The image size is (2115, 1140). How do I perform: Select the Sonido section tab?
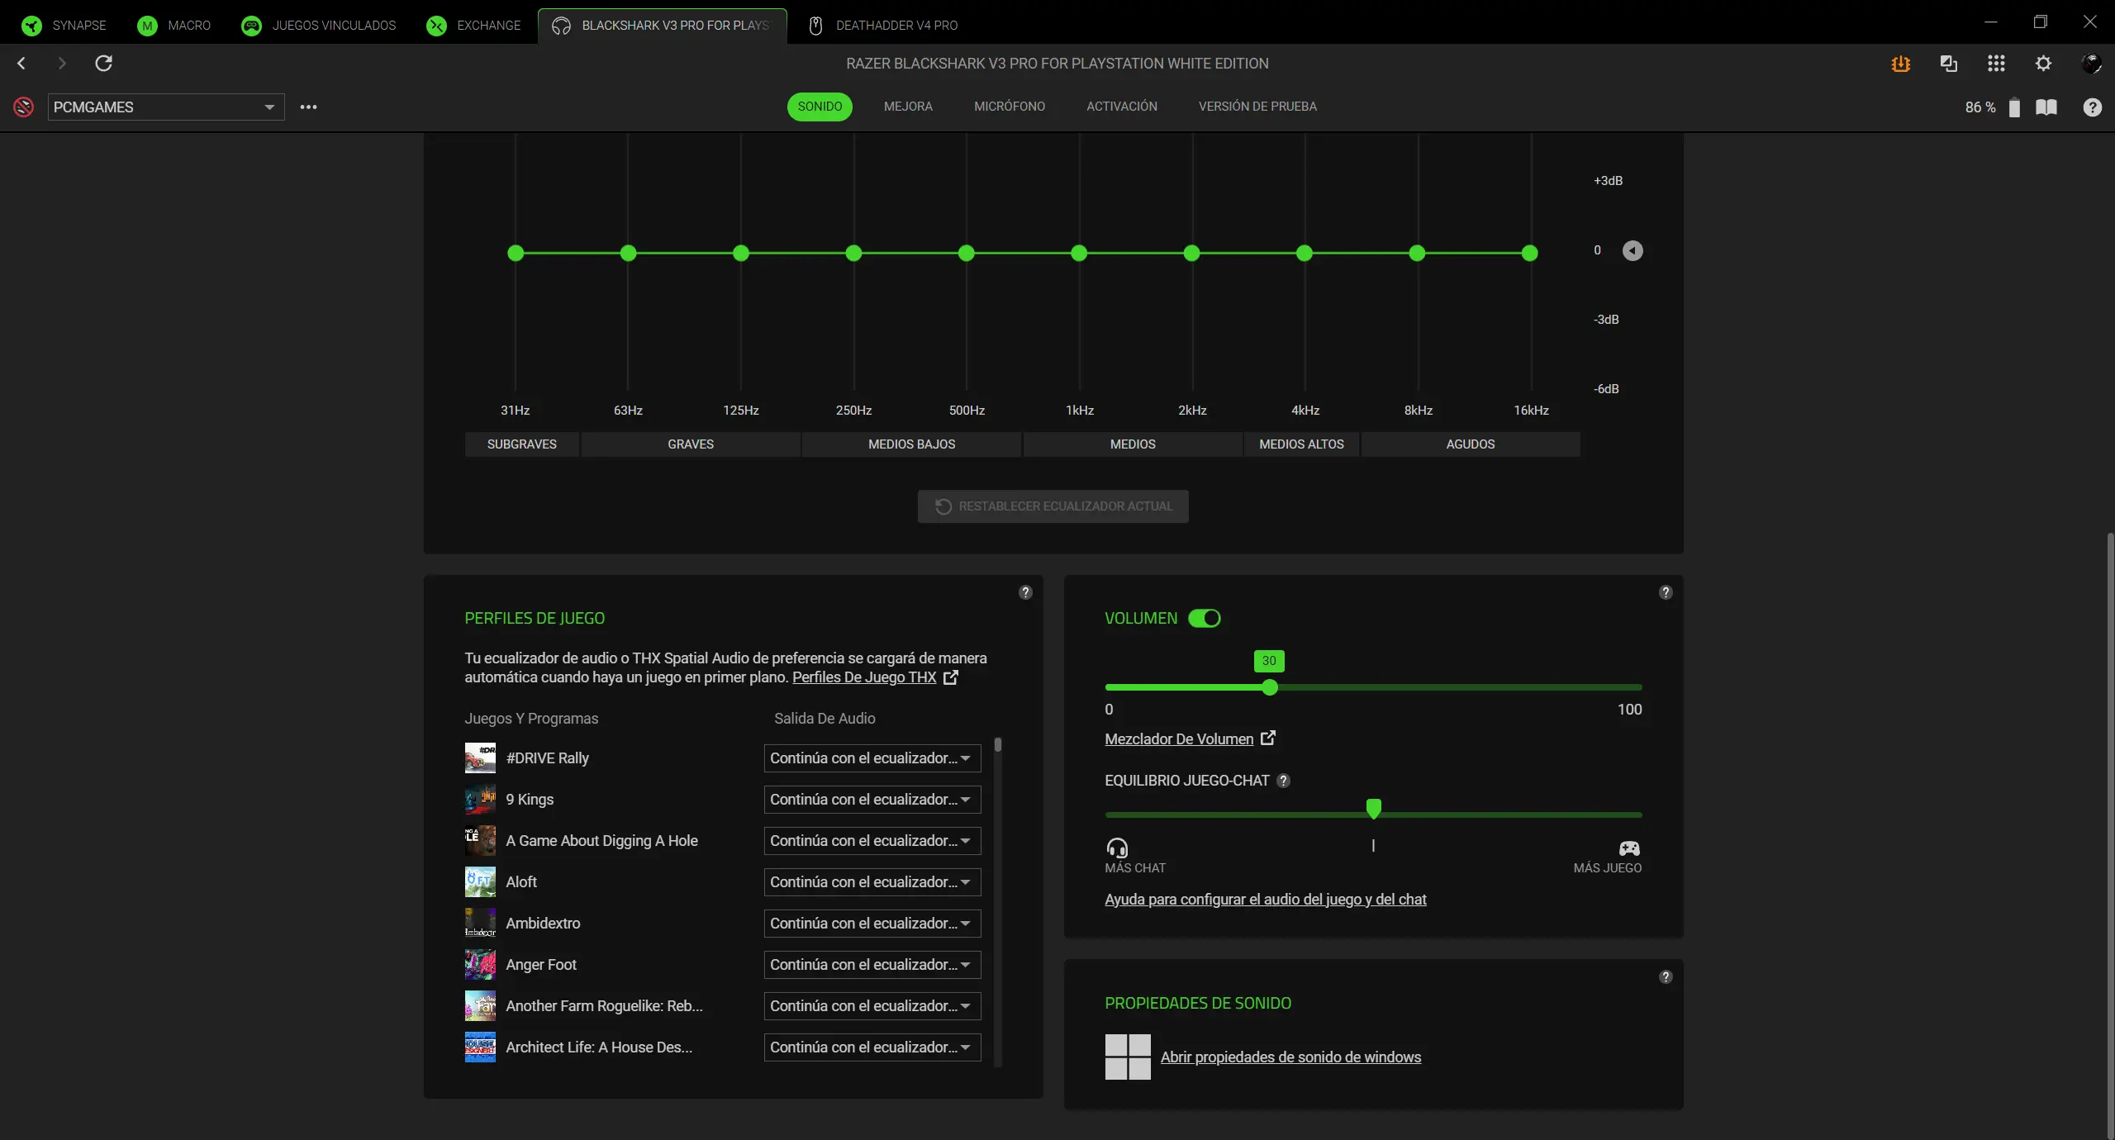coord(820,107)
